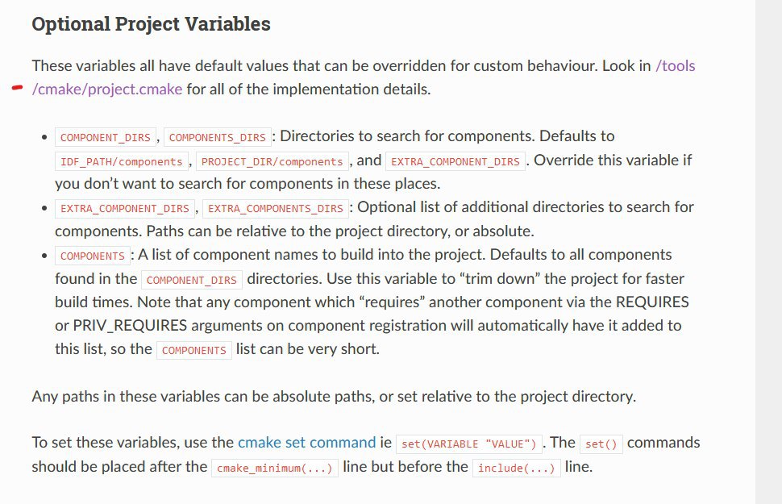The image size is (782, 504).
Task: Click the cmake_minimum(...) code snippet
Action: (x=275, y=468)
